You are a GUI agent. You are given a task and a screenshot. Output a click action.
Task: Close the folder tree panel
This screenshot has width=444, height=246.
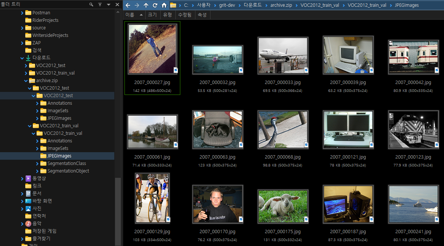[x=117, y=5]
